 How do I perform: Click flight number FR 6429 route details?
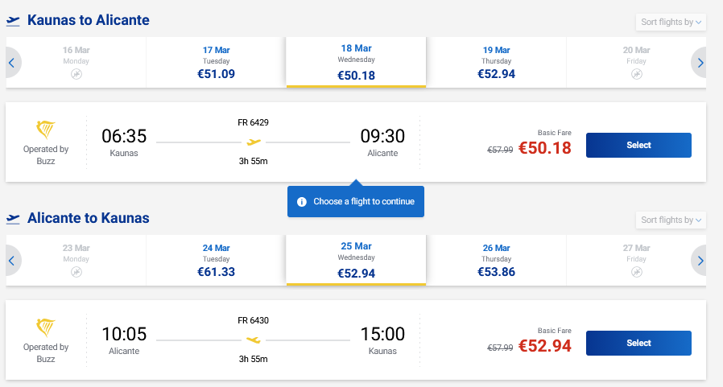pos(253,122)
